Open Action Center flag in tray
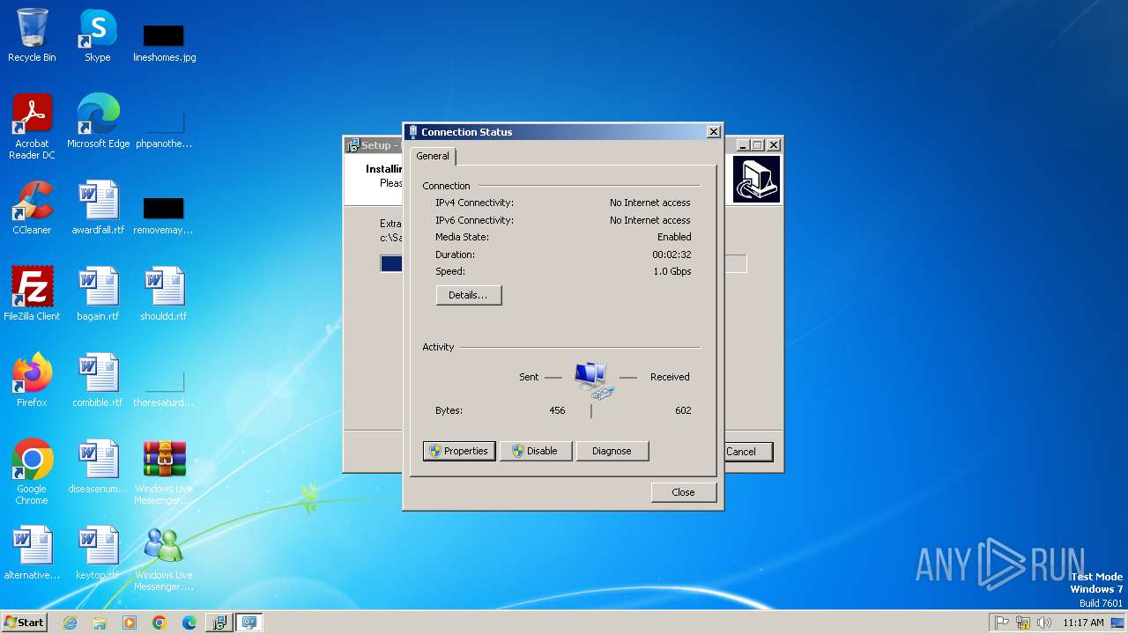The height and width of the screenshot is (634, 1128). coord(1002,623)
